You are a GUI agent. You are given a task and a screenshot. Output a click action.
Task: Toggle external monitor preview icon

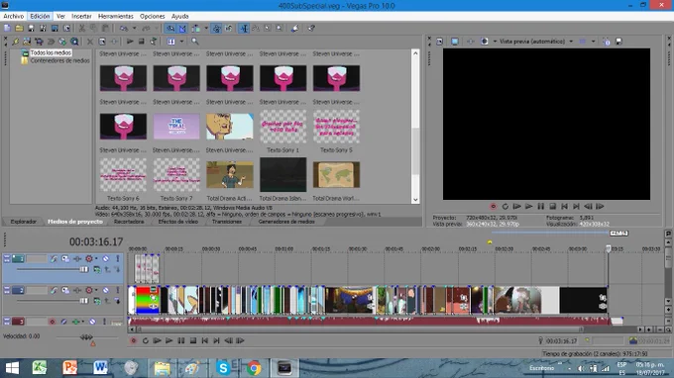click(454, 42)
